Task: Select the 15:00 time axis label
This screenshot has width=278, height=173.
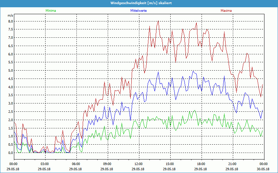Action: 170,164
